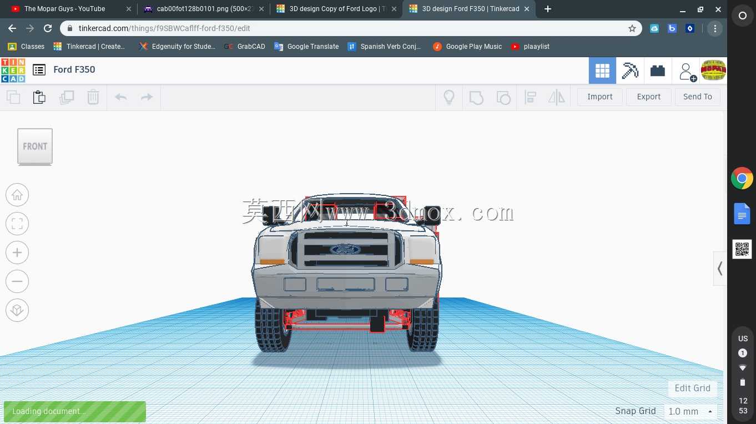The width and height of the screenshot is (756, 424).
Task: Click the Duplicate and repeat icon
Action: coord(67,97)
